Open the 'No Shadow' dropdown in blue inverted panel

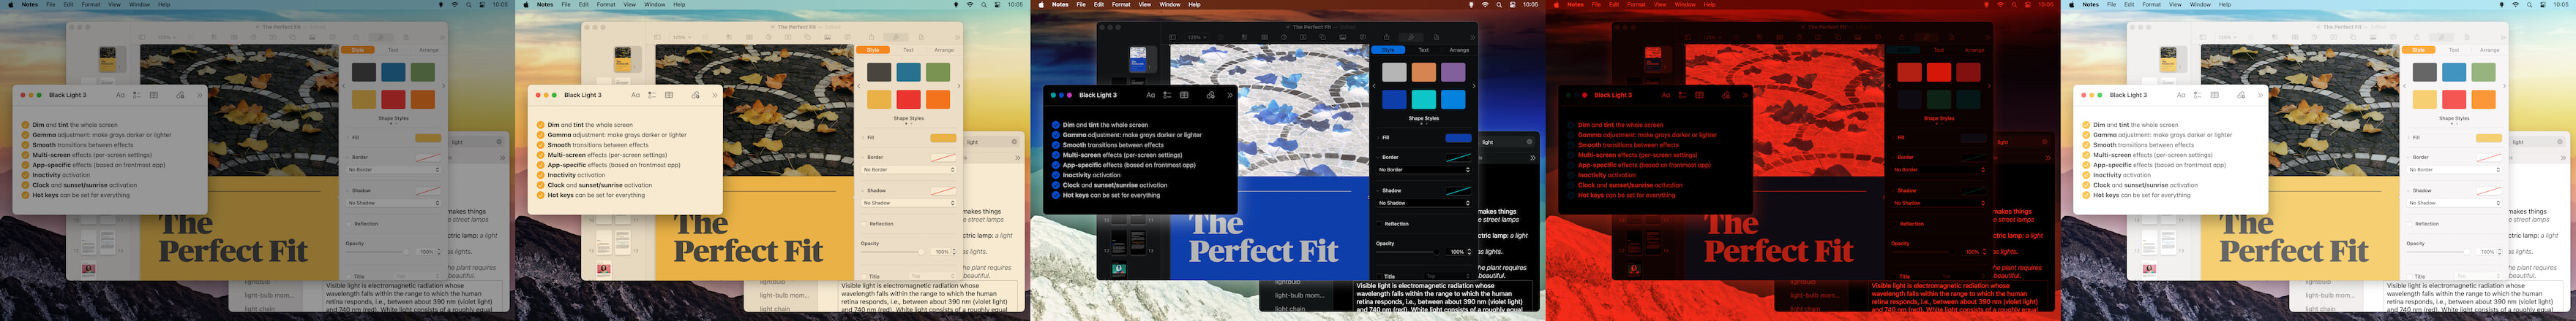(1424, 202)
